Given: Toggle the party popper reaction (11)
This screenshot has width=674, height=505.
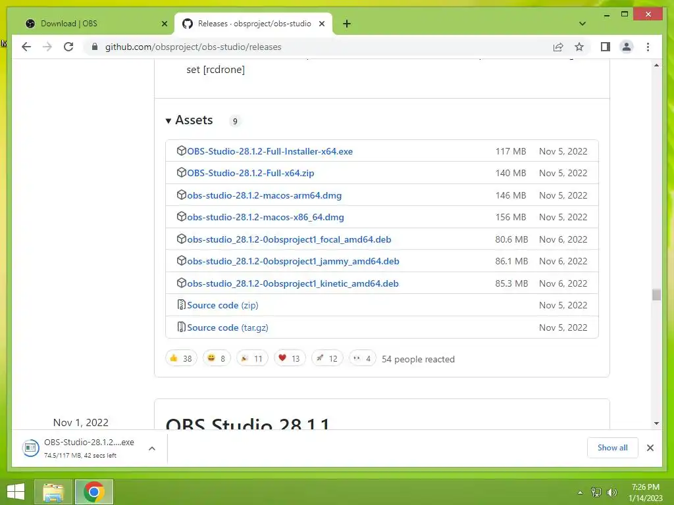Looking at the screenshot, I should tap(252, 358).
